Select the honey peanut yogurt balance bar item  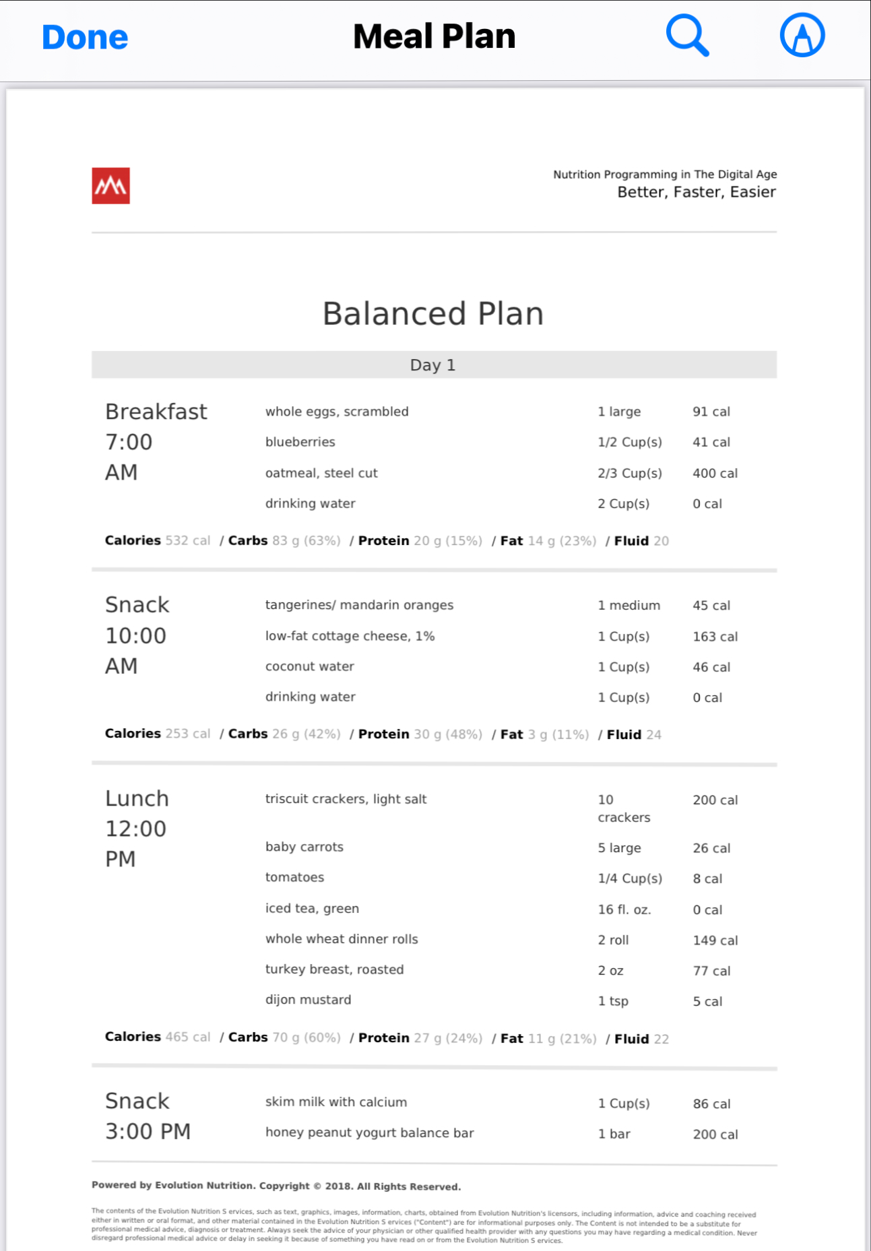click(370, 1132)
